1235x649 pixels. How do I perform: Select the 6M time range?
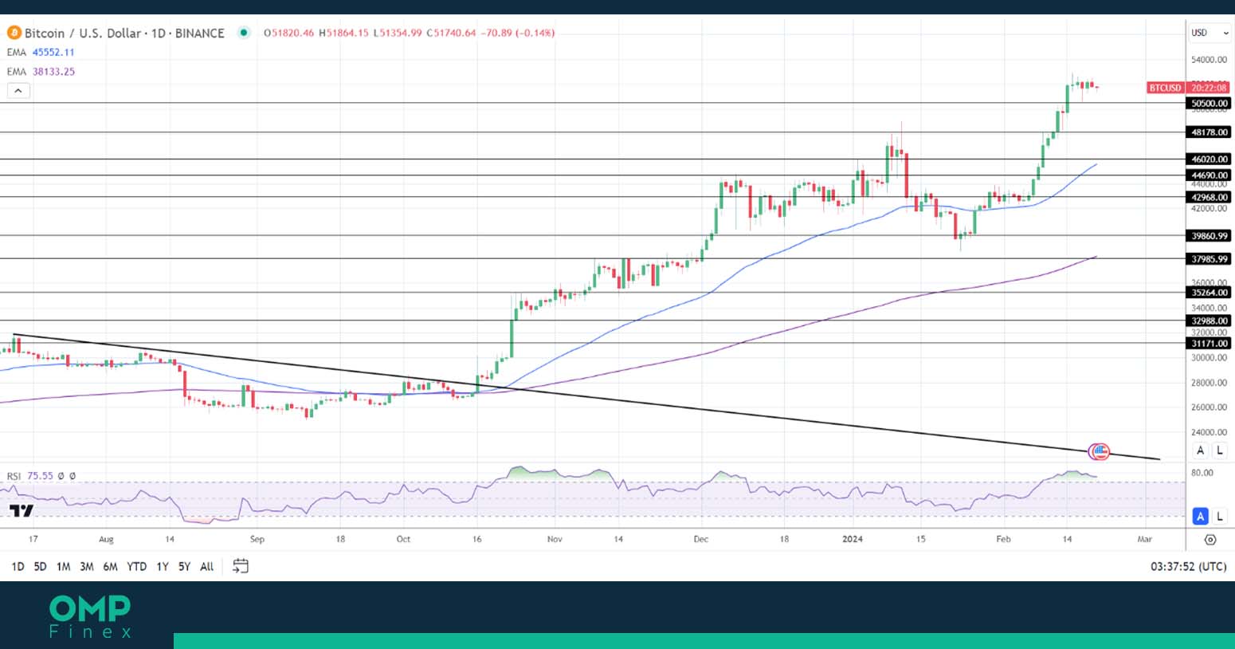pyautogui.click(x=110, y=566)
